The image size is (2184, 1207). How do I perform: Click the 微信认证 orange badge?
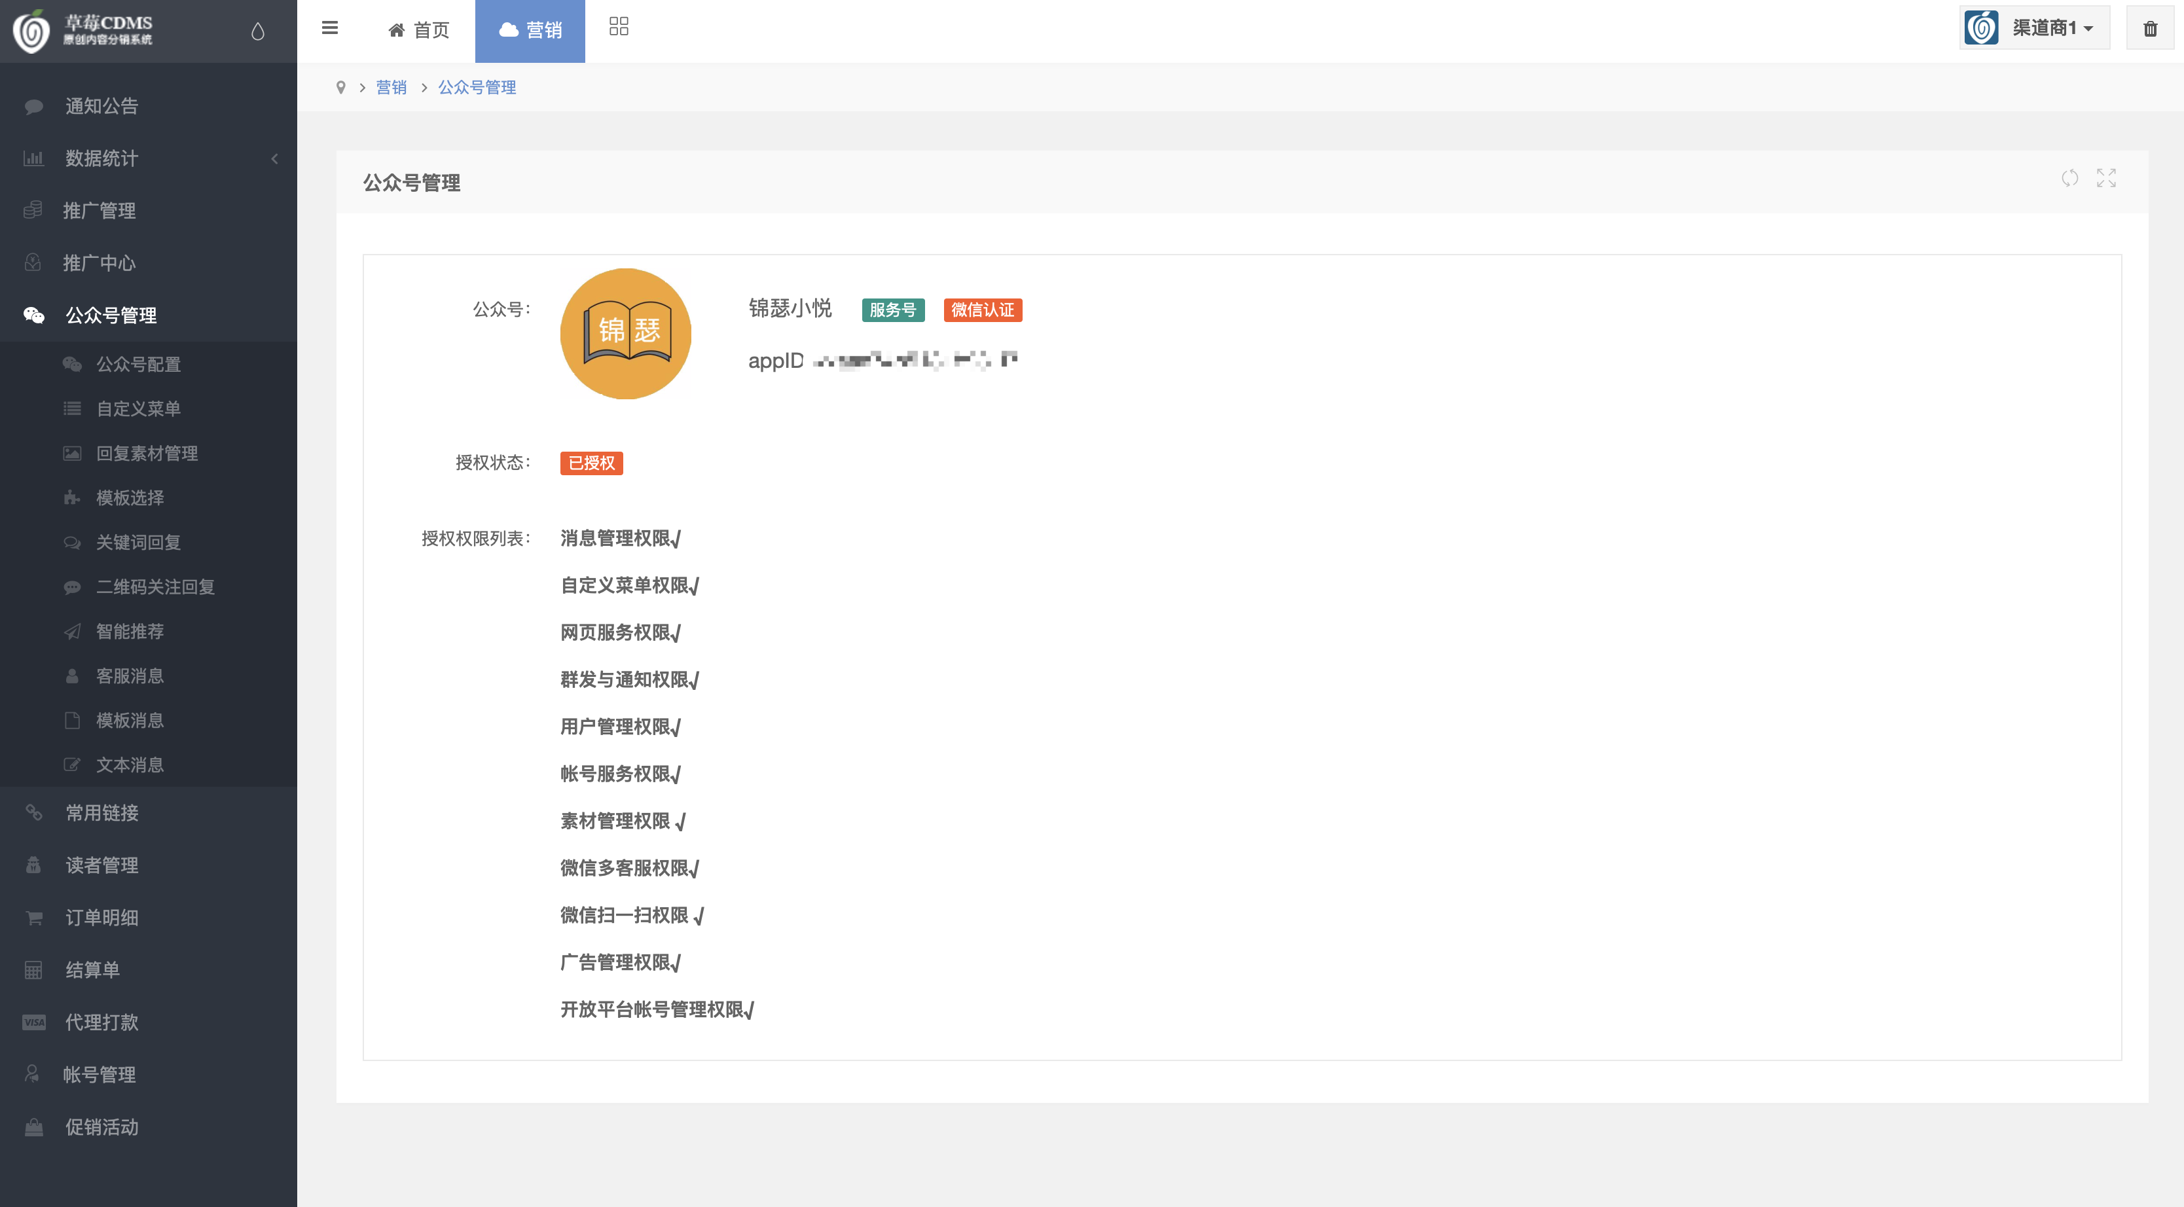(x=983, y=310)
